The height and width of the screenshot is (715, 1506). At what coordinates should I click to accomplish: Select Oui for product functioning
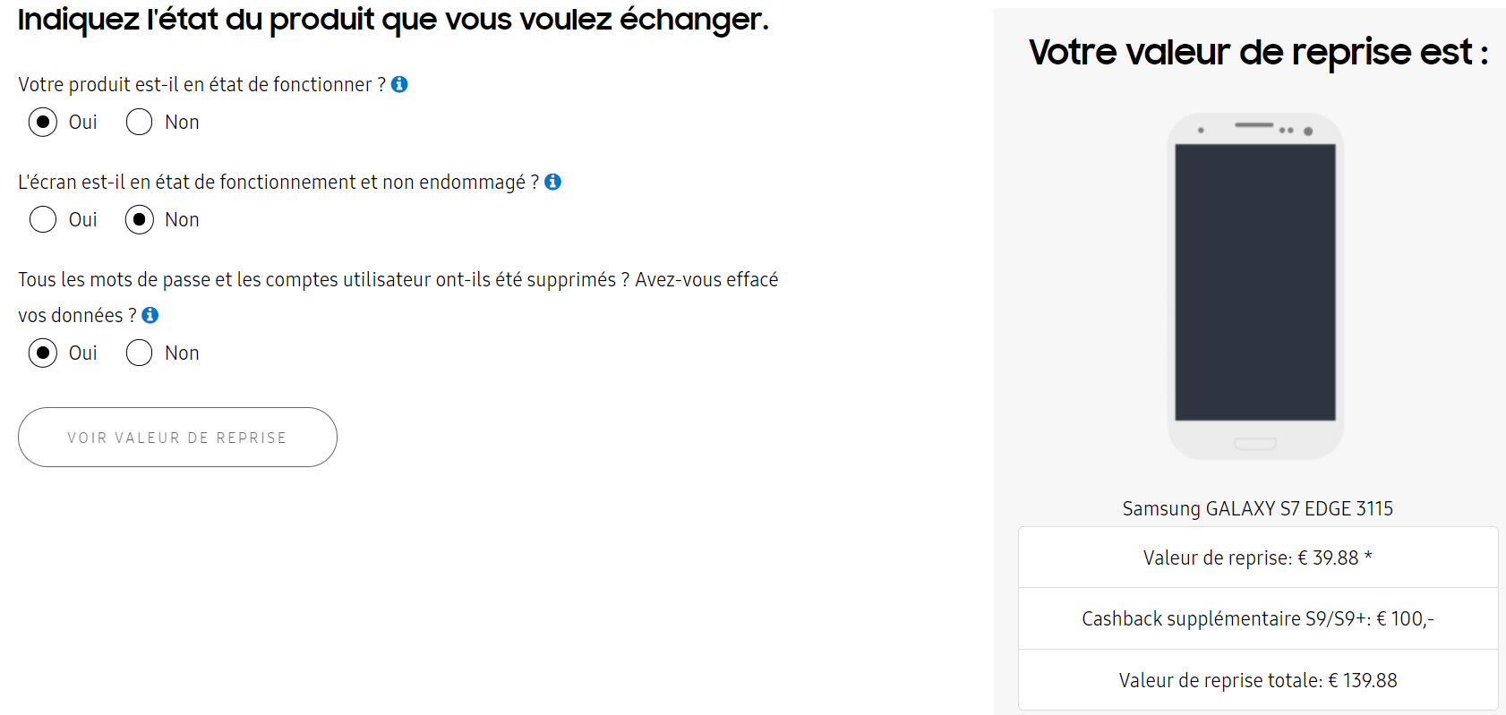point(43,122)
